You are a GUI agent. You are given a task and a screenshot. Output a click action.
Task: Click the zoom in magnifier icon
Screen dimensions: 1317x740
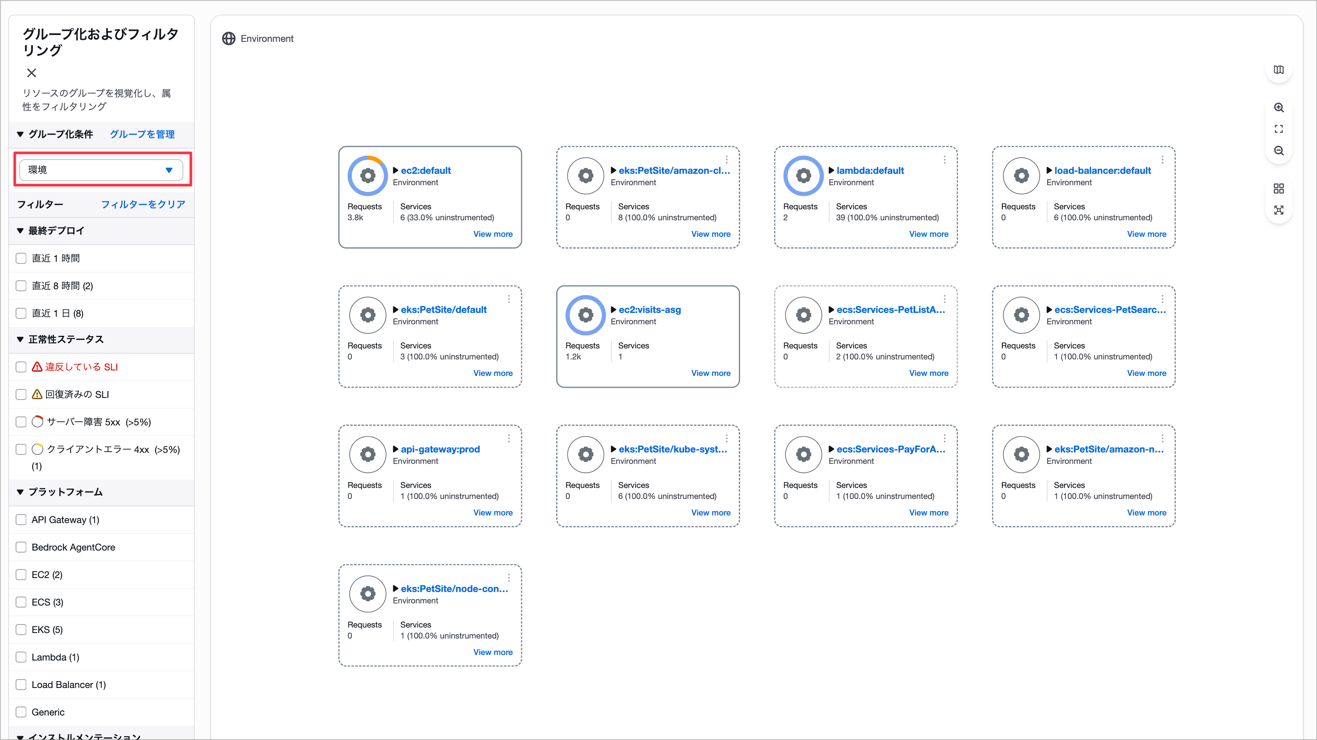[x=1278, y=108]
